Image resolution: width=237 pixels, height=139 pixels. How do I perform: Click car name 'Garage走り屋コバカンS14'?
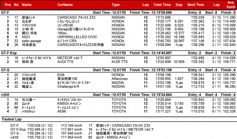(76, 29)
